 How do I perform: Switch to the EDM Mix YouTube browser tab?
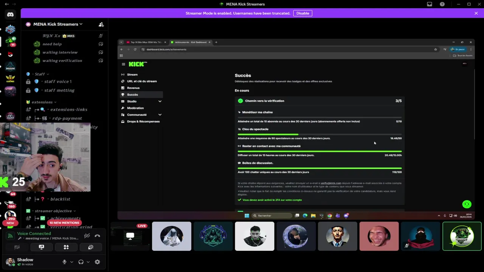(x=146, y=42)
